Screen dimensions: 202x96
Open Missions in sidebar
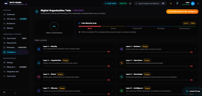tap(15, 28)
